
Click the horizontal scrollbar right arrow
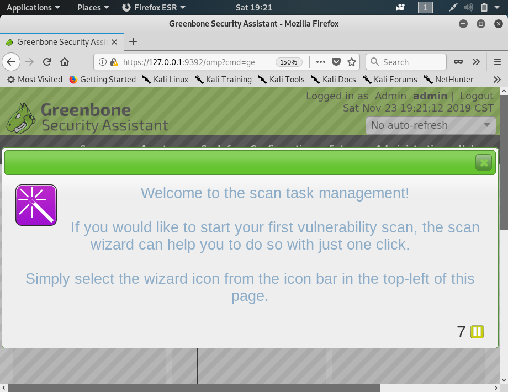496,388
